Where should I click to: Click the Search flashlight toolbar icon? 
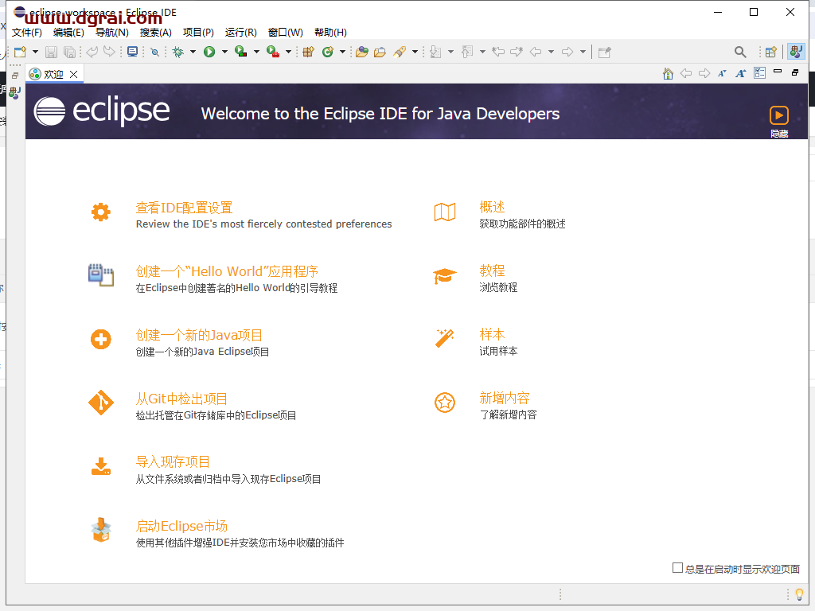pyautogui.click(x=400, y=52)
